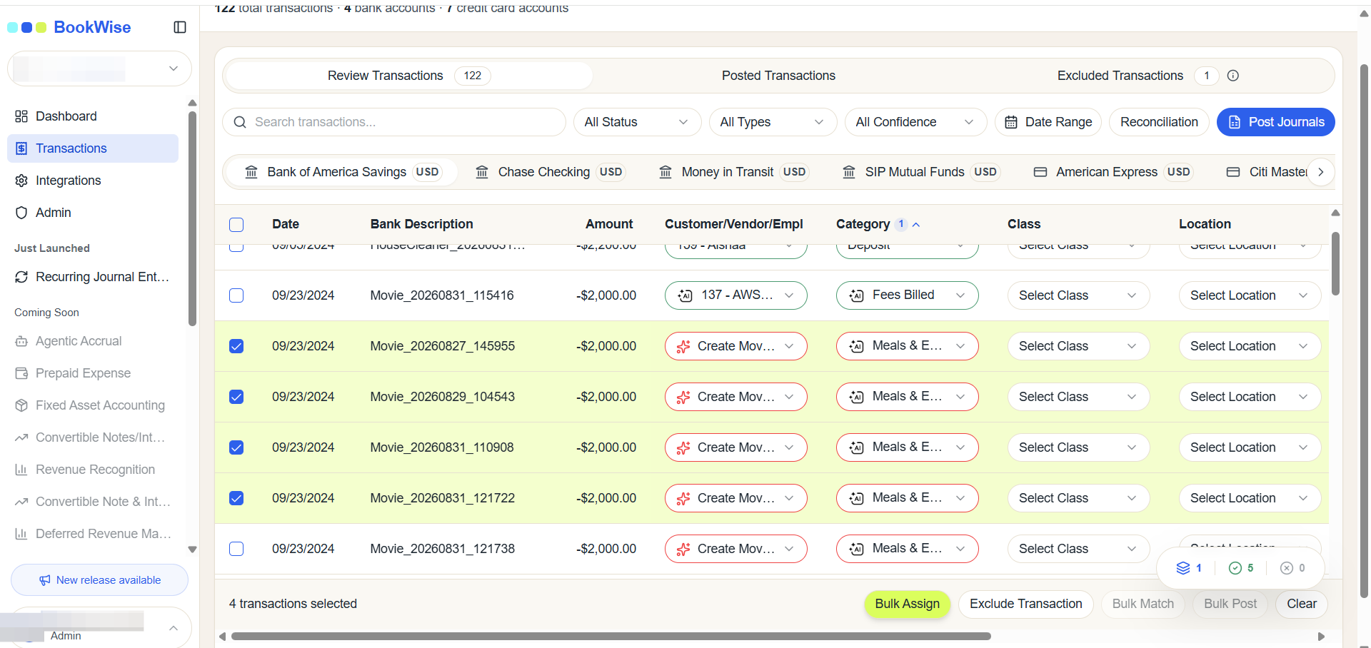Click Bank of America Savings bank icon

pyautogui.click(x=251, y=172)
